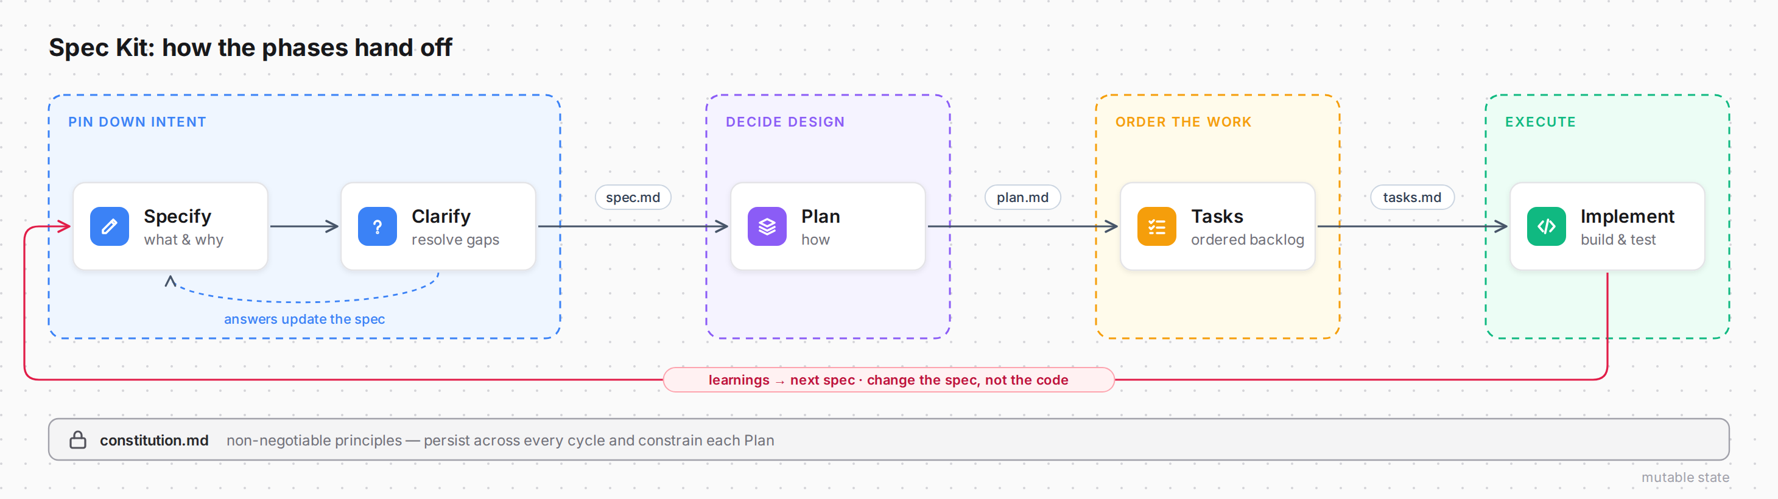Select the bold "constitution.md" label
Screen dimensions: 1778x499
(154, 441)
